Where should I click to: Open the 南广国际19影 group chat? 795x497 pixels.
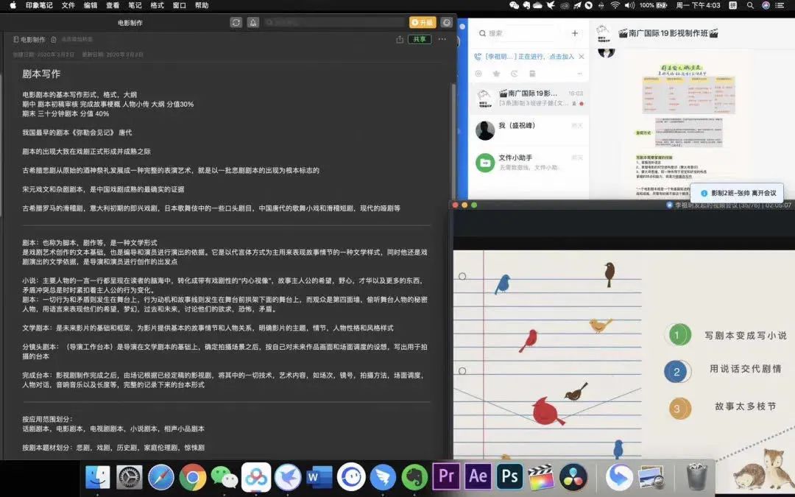530,98
